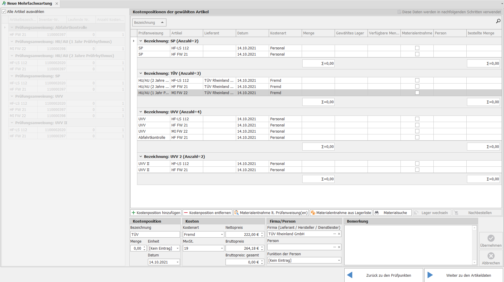Increase Menge with the stepper up arrow
The image size is (504, 282).
click(144, 247)
